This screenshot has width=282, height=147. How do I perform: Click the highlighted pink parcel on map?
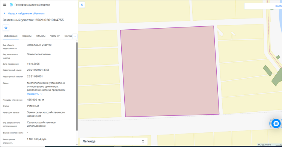(x=170, y=71)
